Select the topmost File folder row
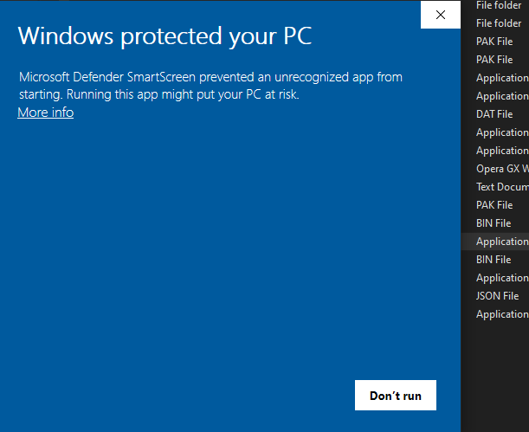 [499, 5]
